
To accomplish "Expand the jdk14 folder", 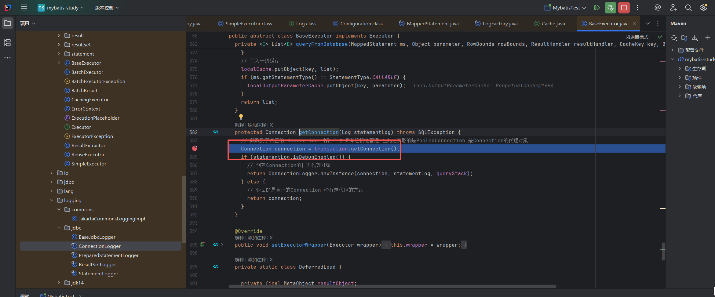I will [59, 283].
